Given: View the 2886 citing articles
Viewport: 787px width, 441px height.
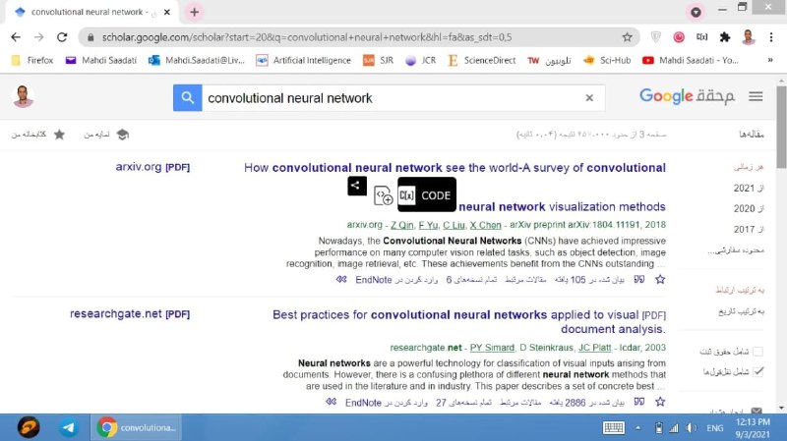Looking at the screenshot, I should 586,403.
